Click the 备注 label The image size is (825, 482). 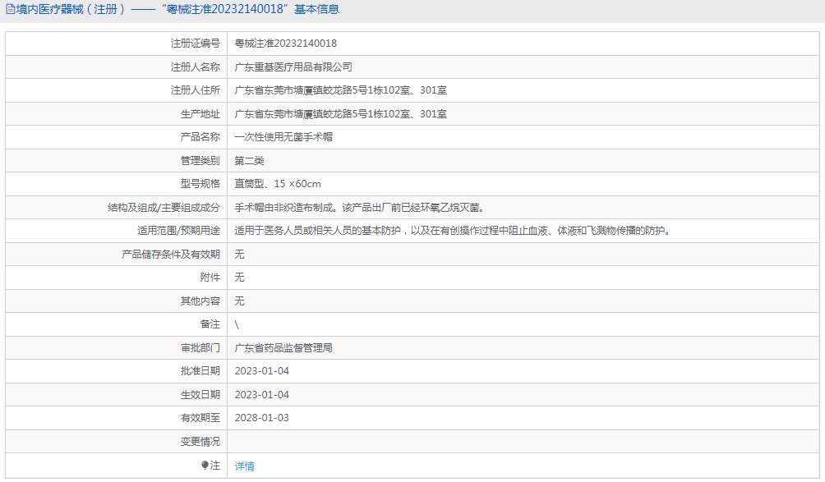click(210, 324)
